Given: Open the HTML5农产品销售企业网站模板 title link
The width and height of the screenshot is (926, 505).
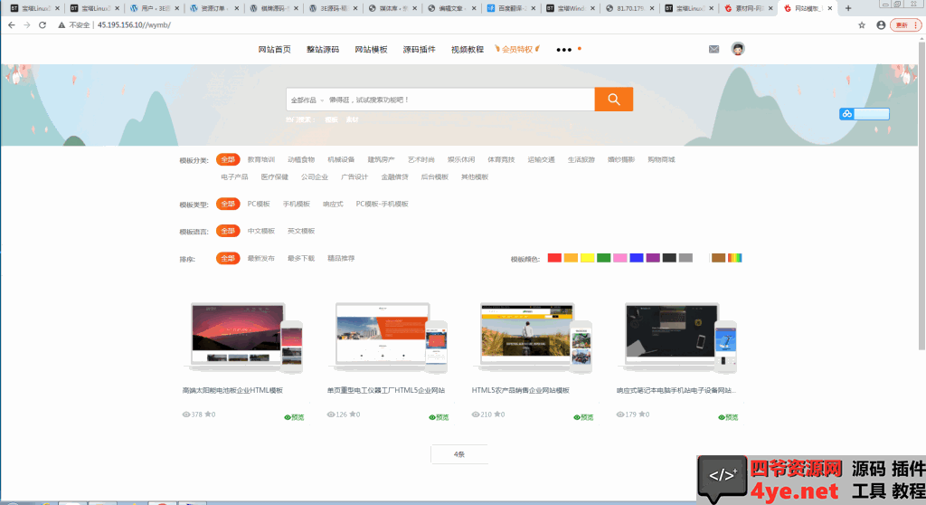Looking at the screenshot, I should click(x=520, y=391).
